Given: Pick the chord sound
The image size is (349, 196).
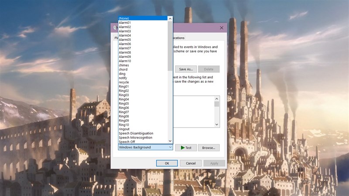Looking at the screenshot, I should point(143,69).
